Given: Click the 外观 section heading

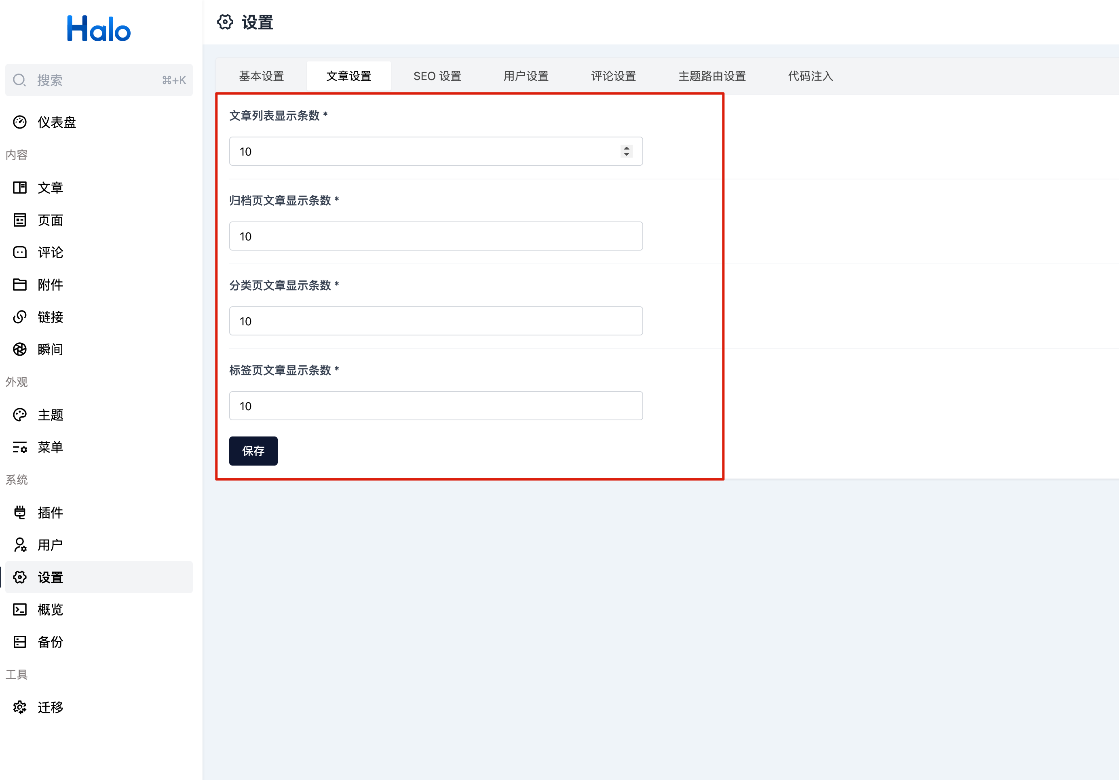Looking at the screenshot, I should pos(17,382).
